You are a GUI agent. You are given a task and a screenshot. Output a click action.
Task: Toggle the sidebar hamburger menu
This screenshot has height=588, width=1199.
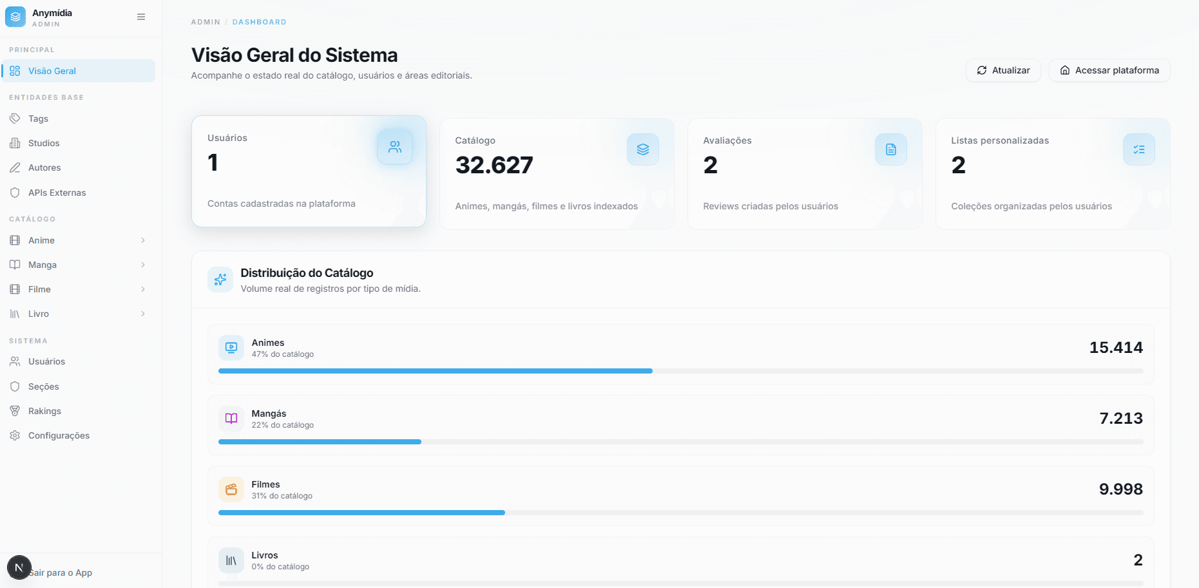click(x=141, y=17)
